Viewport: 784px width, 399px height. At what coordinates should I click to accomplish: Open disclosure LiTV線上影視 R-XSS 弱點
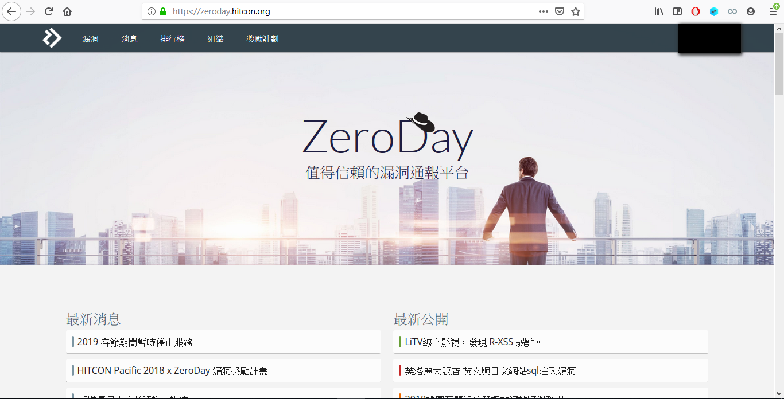click(x=550, y=342)
